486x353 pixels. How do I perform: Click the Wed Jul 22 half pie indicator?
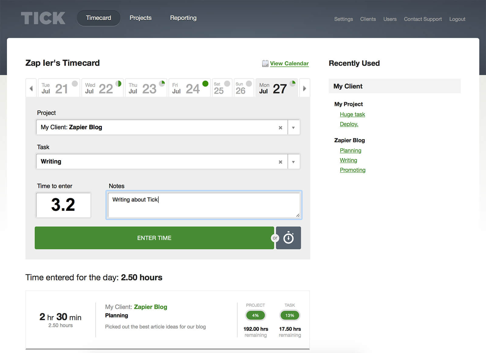118,84
